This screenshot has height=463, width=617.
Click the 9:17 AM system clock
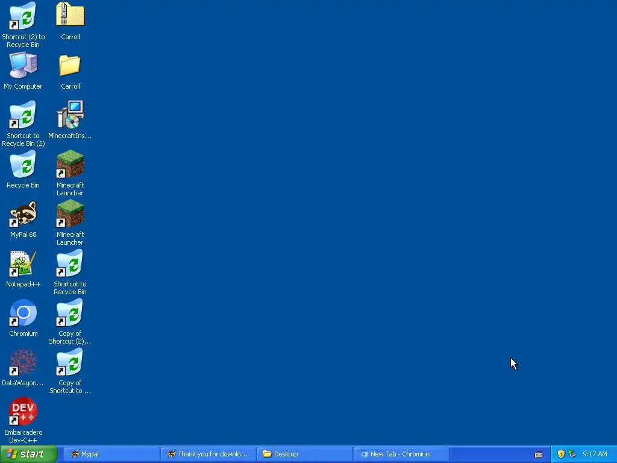pos(595,454)
